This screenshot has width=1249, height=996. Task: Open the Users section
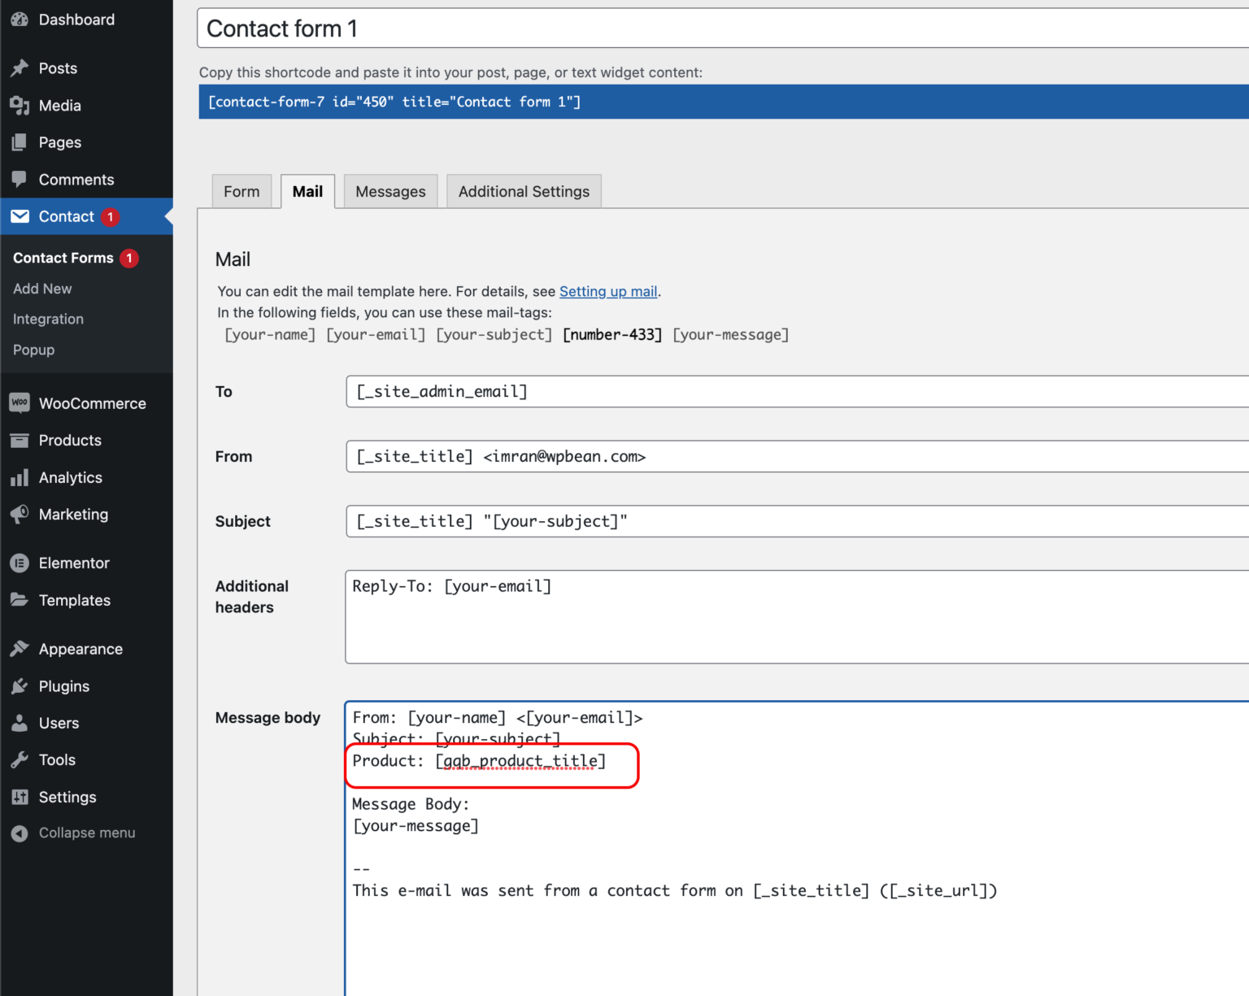59,723
